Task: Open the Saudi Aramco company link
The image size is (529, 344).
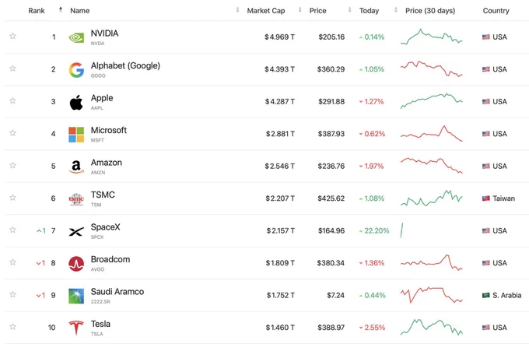Action: (117, 292)
